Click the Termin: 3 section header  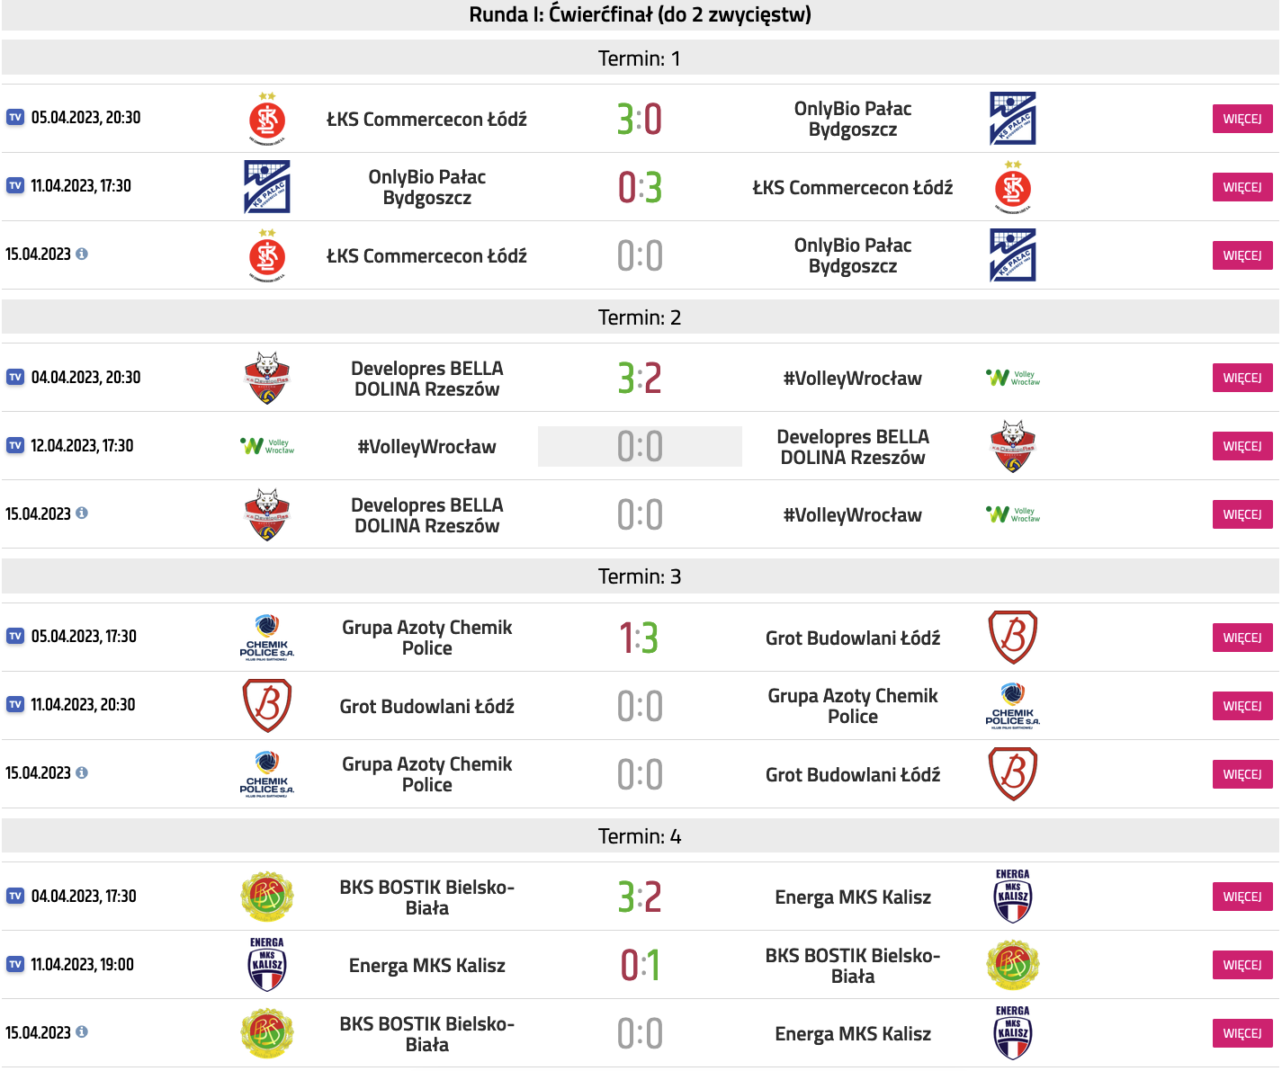coord(640,576)
